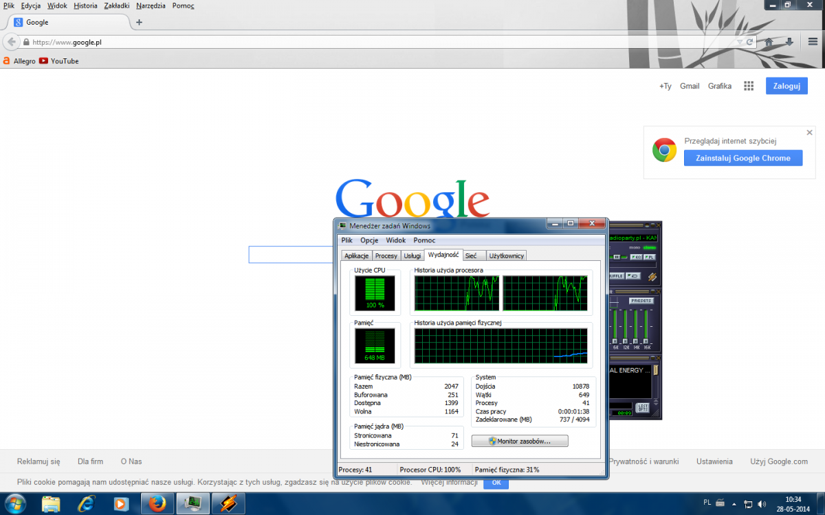This screenshot has width=825, height=515.
Task: Click the Zaloguj sign-in button
Action: pos(786,86)
